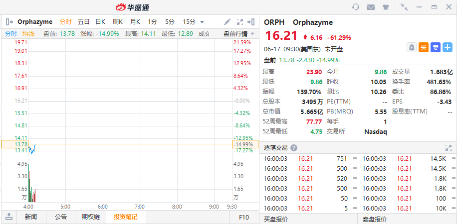Select the 日K chart tab
This screenshot has width=457, height=224.
(100, 21)
